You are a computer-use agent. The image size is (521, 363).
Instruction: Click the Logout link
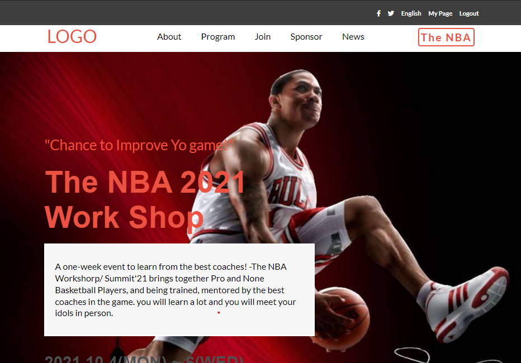[x=469, y=13]
